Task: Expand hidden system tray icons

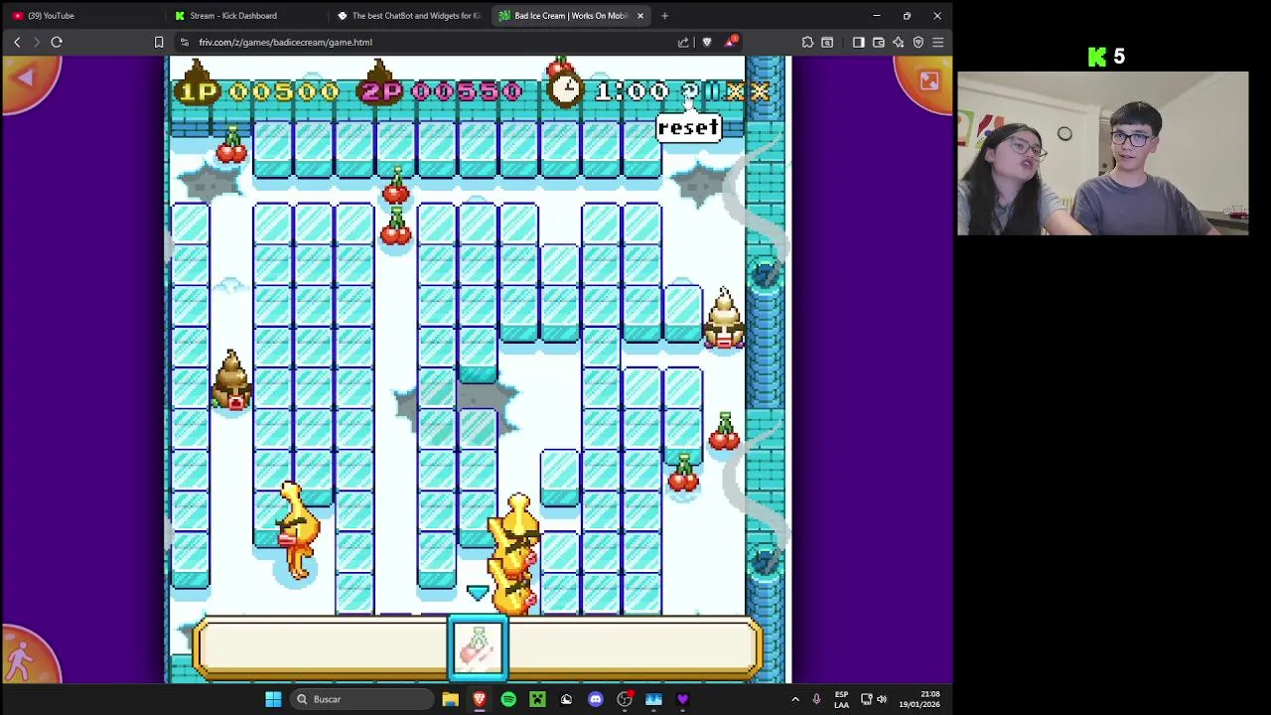Action: [795, 699]
